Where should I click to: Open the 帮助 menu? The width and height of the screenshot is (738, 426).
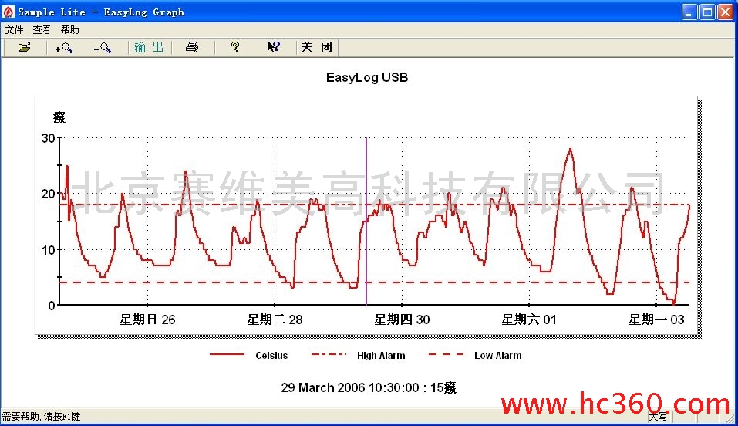click(x=69, y=29)
